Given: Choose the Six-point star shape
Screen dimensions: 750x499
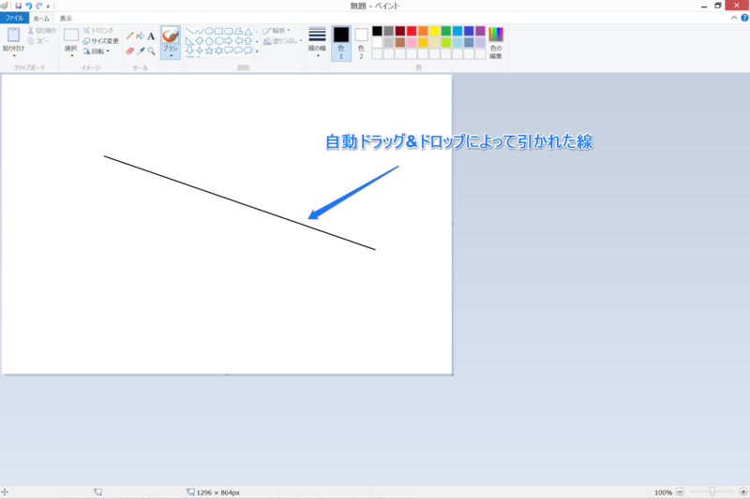Looking at the screenshot, I should (219, 51).
